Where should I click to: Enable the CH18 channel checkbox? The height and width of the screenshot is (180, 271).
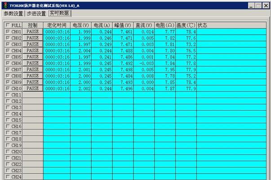point(8,139)
